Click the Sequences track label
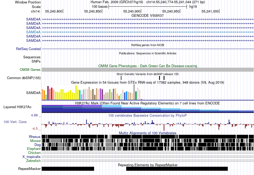Viewport: 254px width, 175px height. [x=32, y=57]
